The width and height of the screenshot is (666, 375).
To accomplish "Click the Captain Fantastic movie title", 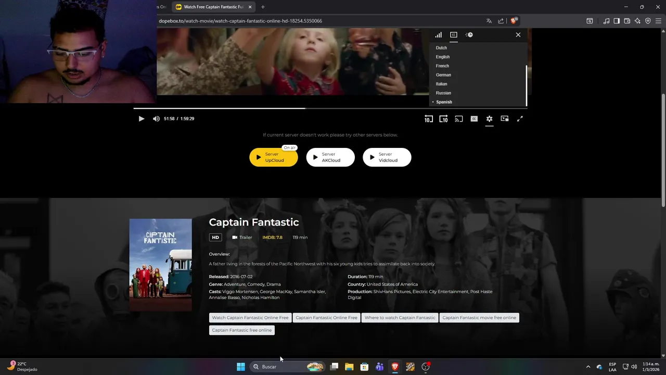I will coord(254,222).
